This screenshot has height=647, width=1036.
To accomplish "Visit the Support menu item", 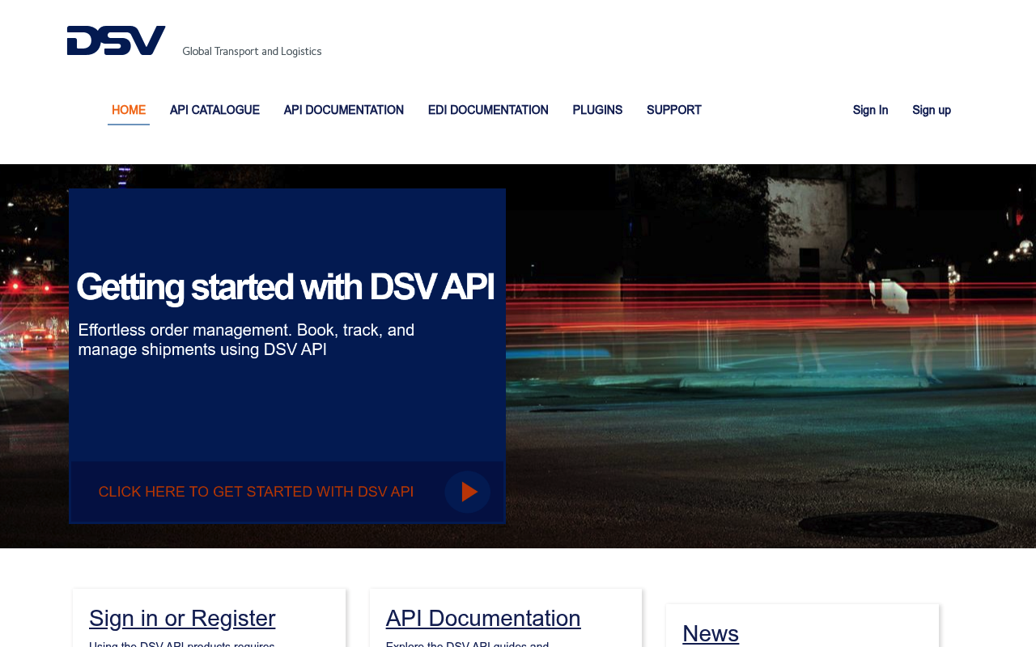I will click(x=674, y=110).
